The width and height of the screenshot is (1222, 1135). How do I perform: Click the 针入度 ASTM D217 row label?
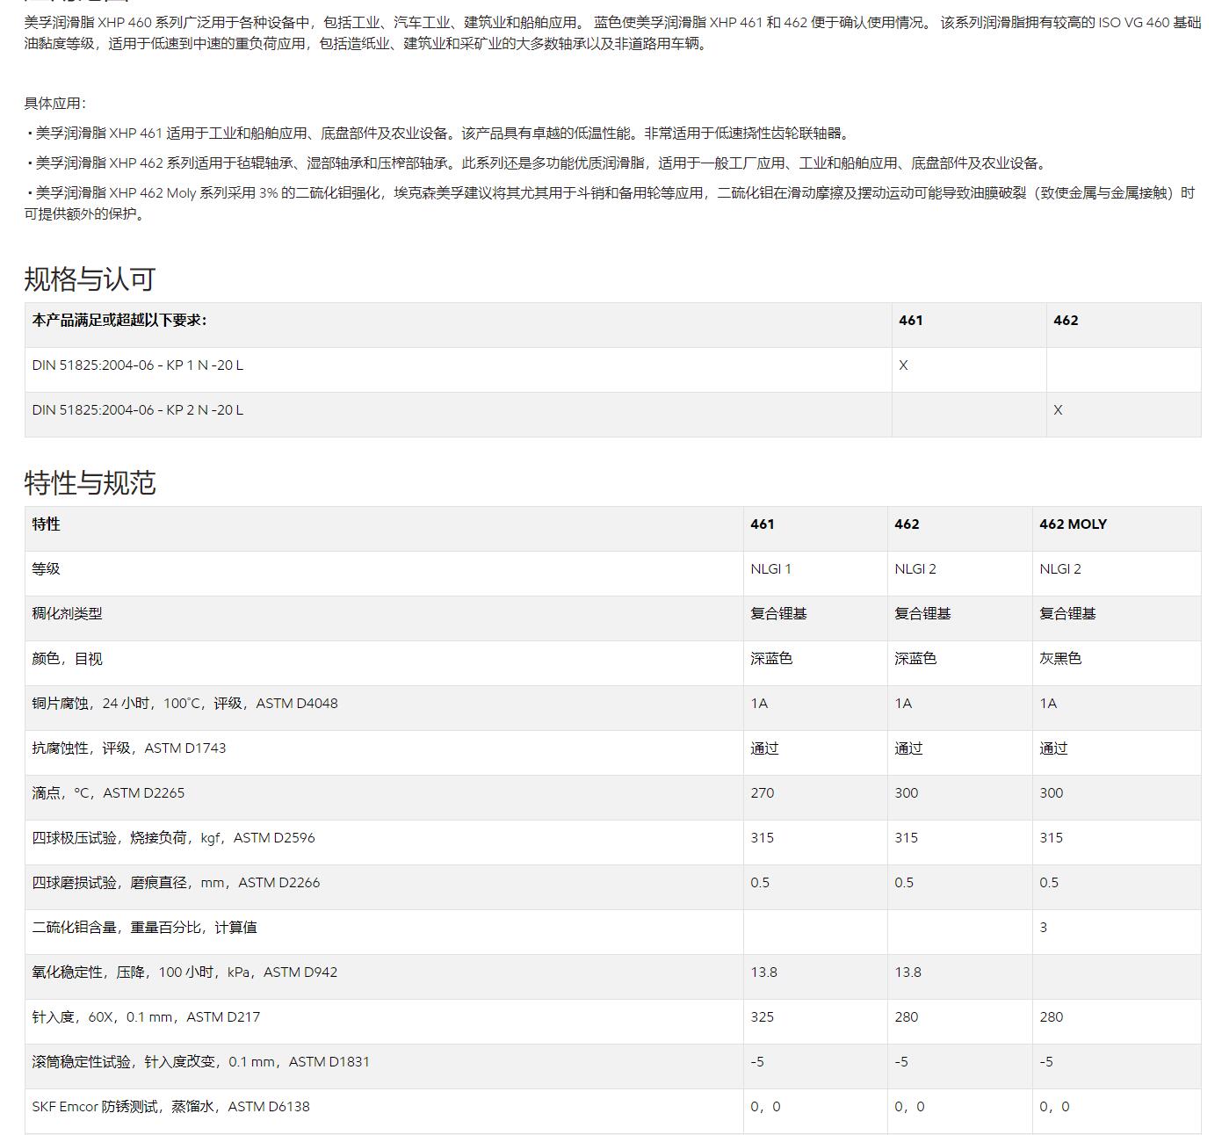[146, 1017]
